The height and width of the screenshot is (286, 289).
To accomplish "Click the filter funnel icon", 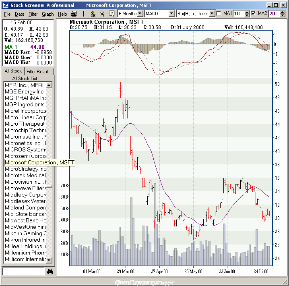I will [103, 14].
